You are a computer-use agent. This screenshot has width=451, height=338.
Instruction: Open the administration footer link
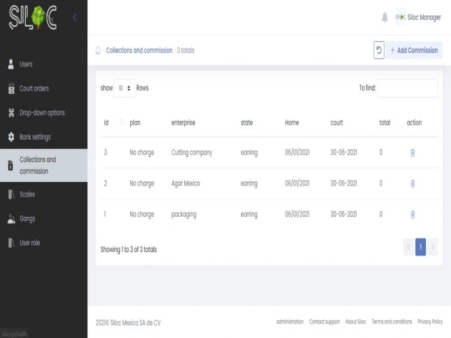[290, 322]
